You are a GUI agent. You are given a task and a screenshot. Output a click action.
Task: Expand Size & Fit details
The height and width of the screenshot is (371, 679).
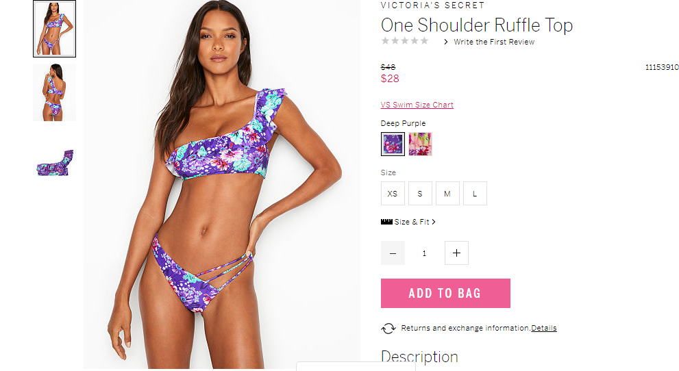[x=415, y=222]
